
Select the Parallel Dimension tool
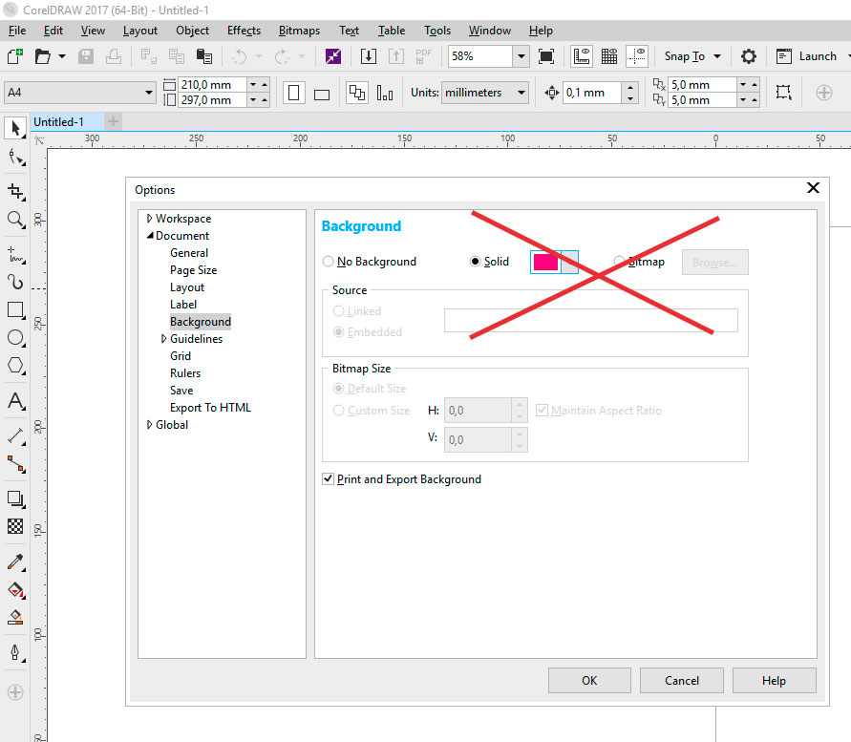15,435
